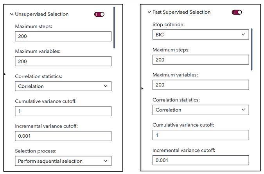
Task: Click Maximum steps field in Fast Supervised Selection
Action: coord(200,60)
